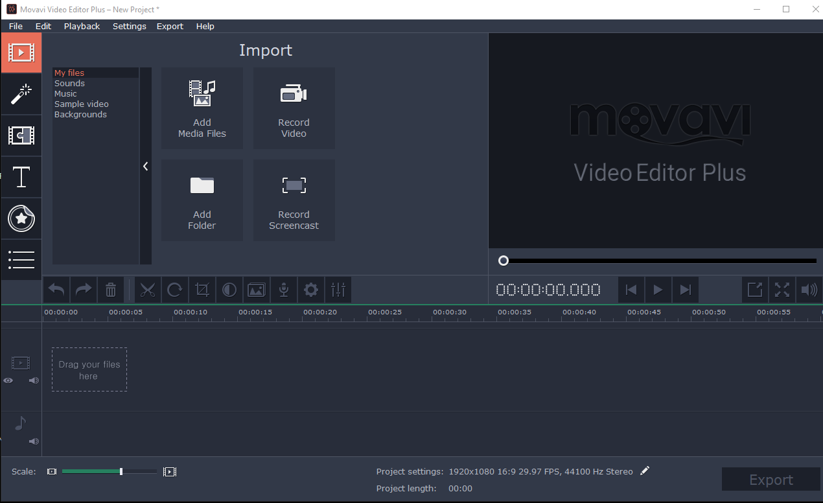Open the Rotate tool
This screenshot has height=503, width=823.
175,290
